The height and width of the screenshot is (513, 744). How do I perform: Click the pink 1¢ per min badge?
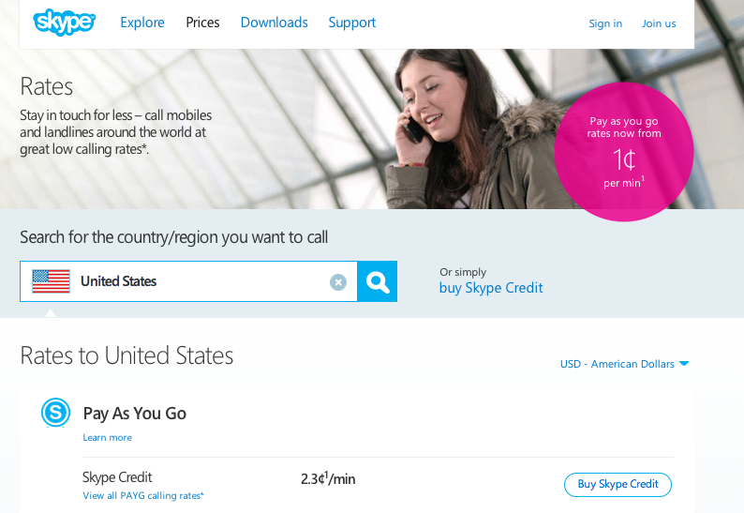pyautogui.click(x=623, y=152)
